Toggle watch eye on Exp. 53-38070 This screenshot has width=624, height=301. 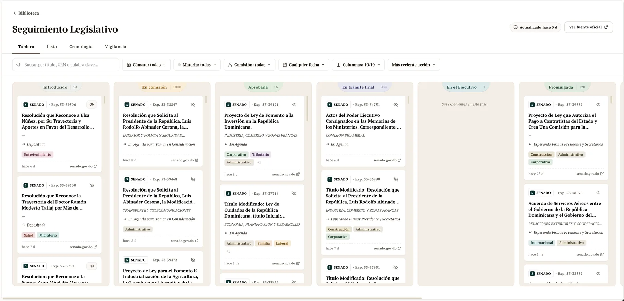tap(598, 193)
